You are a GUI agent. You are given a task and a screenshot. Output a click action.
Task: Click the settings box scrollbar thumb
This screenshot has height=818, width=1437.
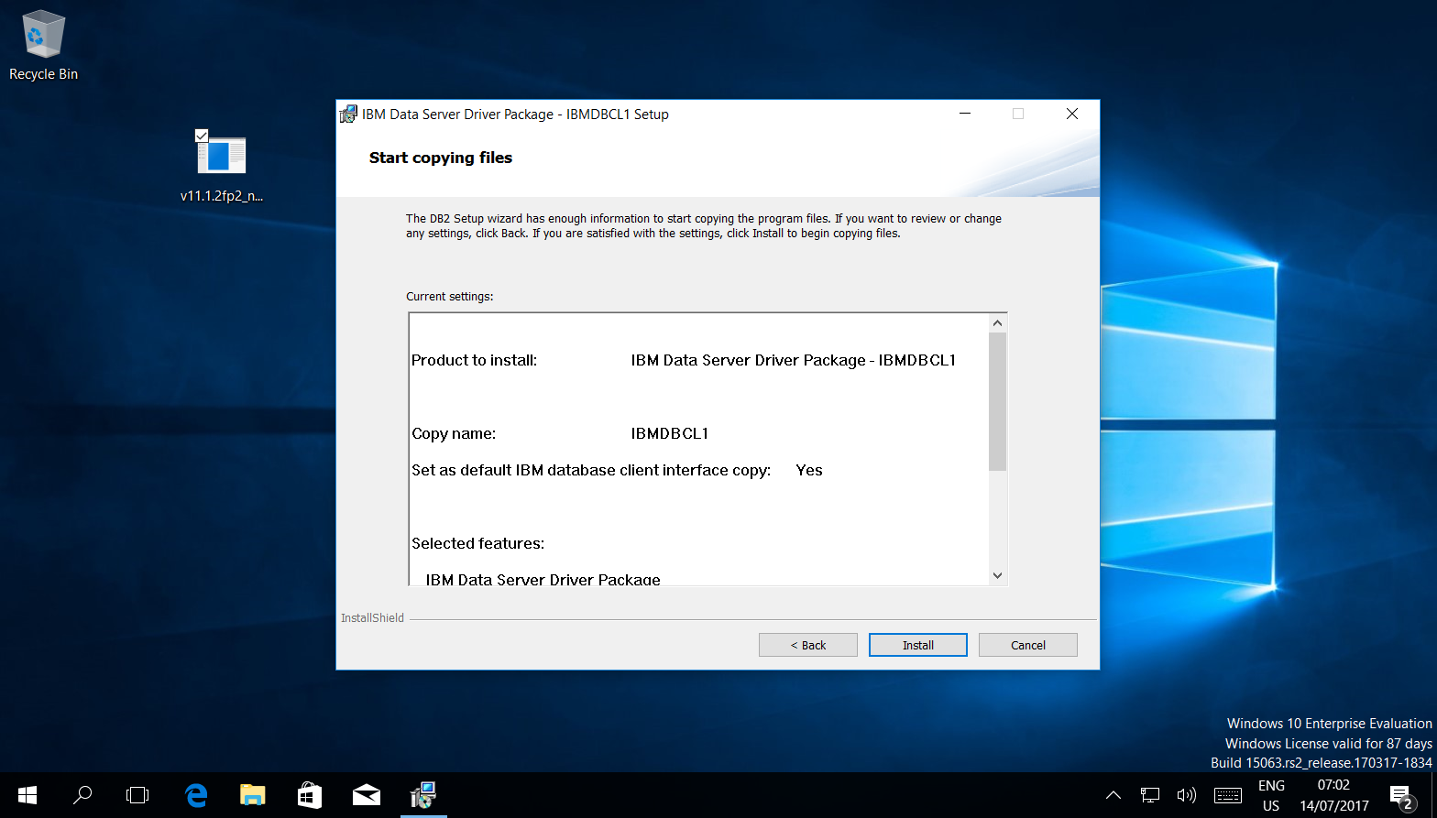click(x=998, y=401)
